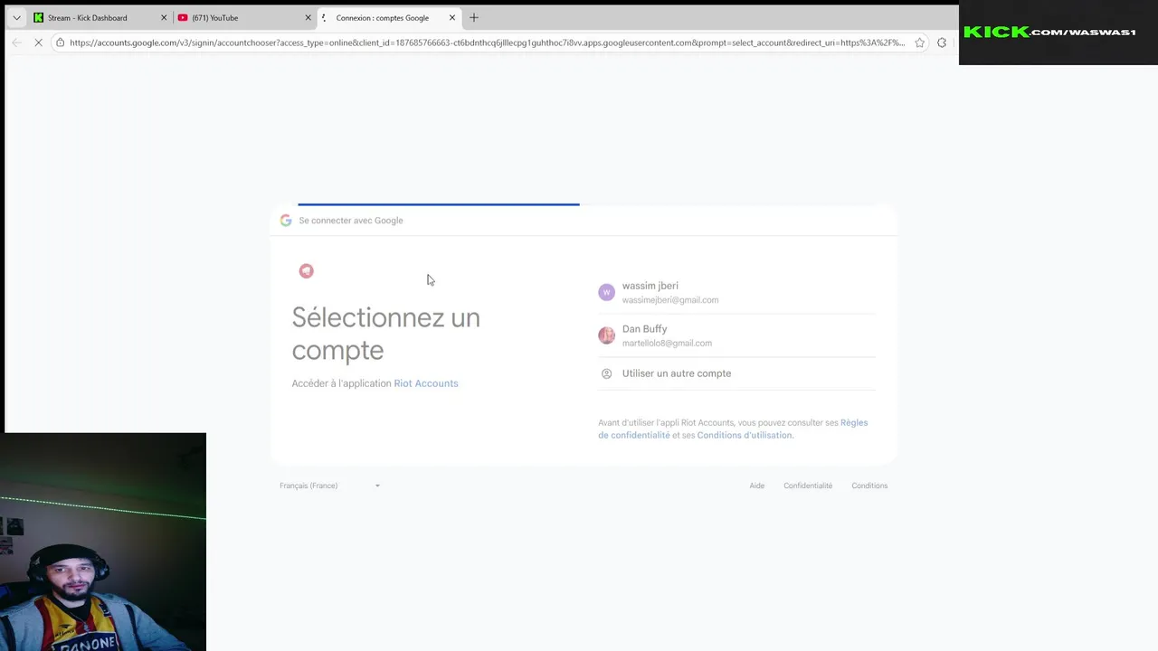Open the browser extensions icon
1158x651 pixels.
(x=942, y=42)
